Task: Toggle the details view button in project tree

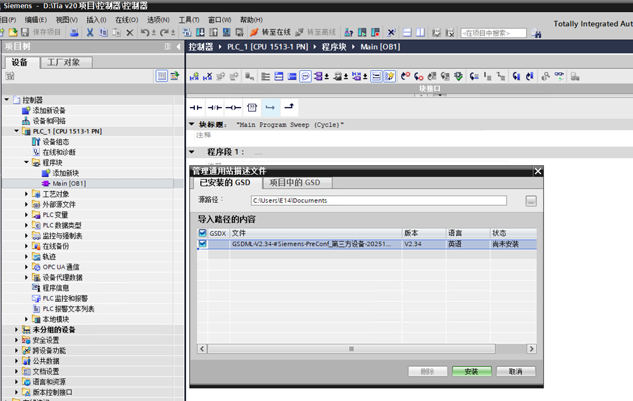Action: (162, 76)
